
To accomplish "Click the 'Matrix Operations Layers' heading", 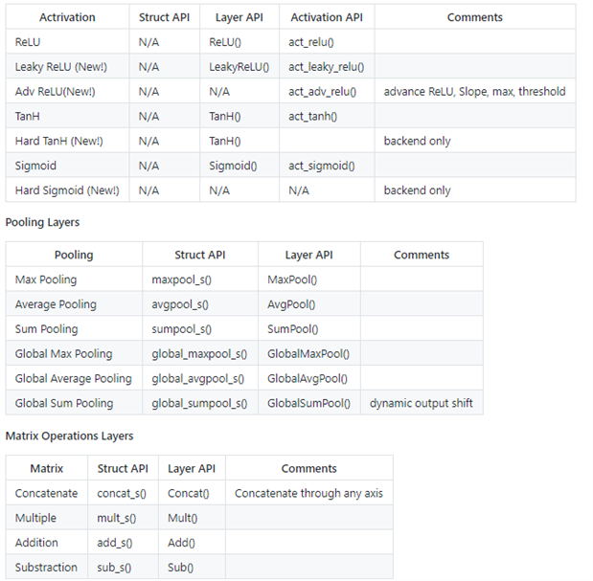I will (x=69, y=436).
